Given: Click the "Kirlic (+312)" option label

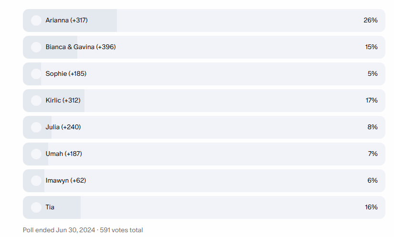Looking at the screenshot, I should point(63,101).
